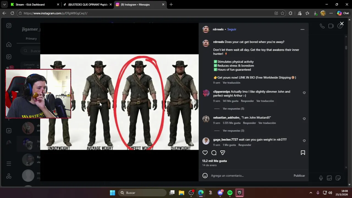
Task: Open the voice clip microphone icon in message bar
Action: [321, 178]
